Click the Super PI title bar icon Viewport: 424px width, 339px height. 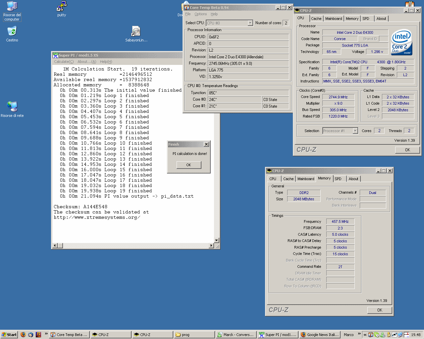55,55
